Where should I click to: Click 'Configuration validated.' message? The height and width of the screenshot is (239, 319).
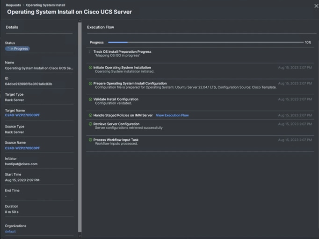tap(113, 103)
